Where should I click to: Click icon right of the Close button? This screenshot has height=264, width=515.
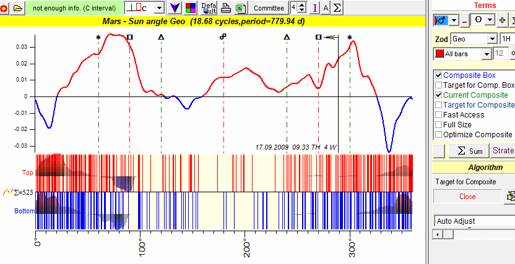tap(510, 196)
